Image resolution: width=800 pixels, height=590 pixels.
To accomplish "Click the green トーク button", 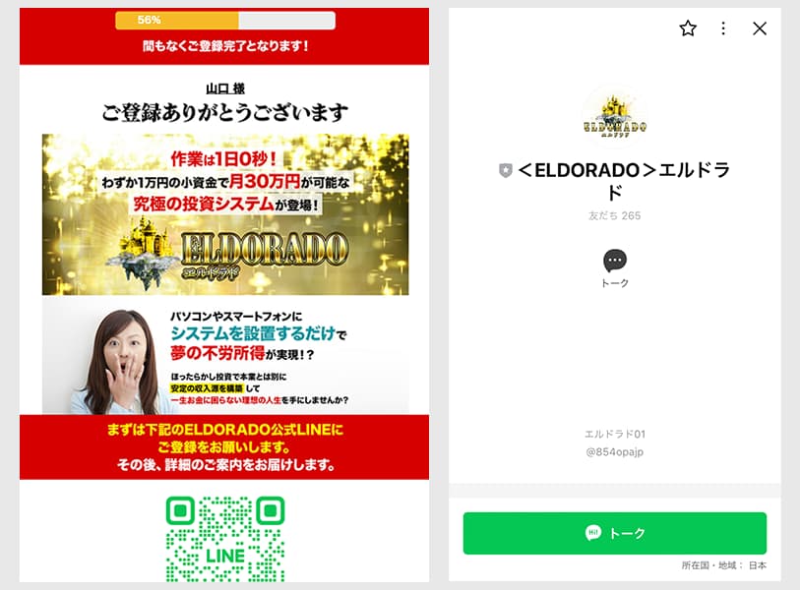I will [x=614, y=533].
